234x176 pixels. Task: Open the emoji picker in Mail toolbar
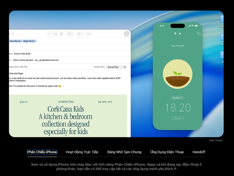(x=61, y=34)
